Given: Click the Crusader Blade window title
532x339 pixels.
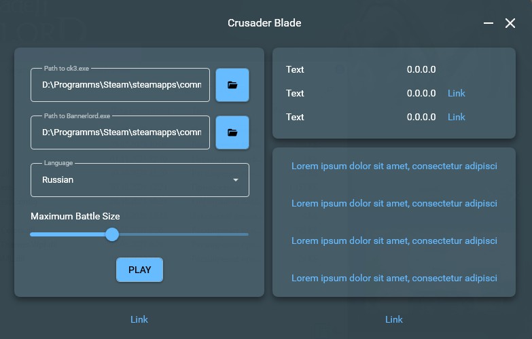Looking at the screenshot, I should (264, 23).
